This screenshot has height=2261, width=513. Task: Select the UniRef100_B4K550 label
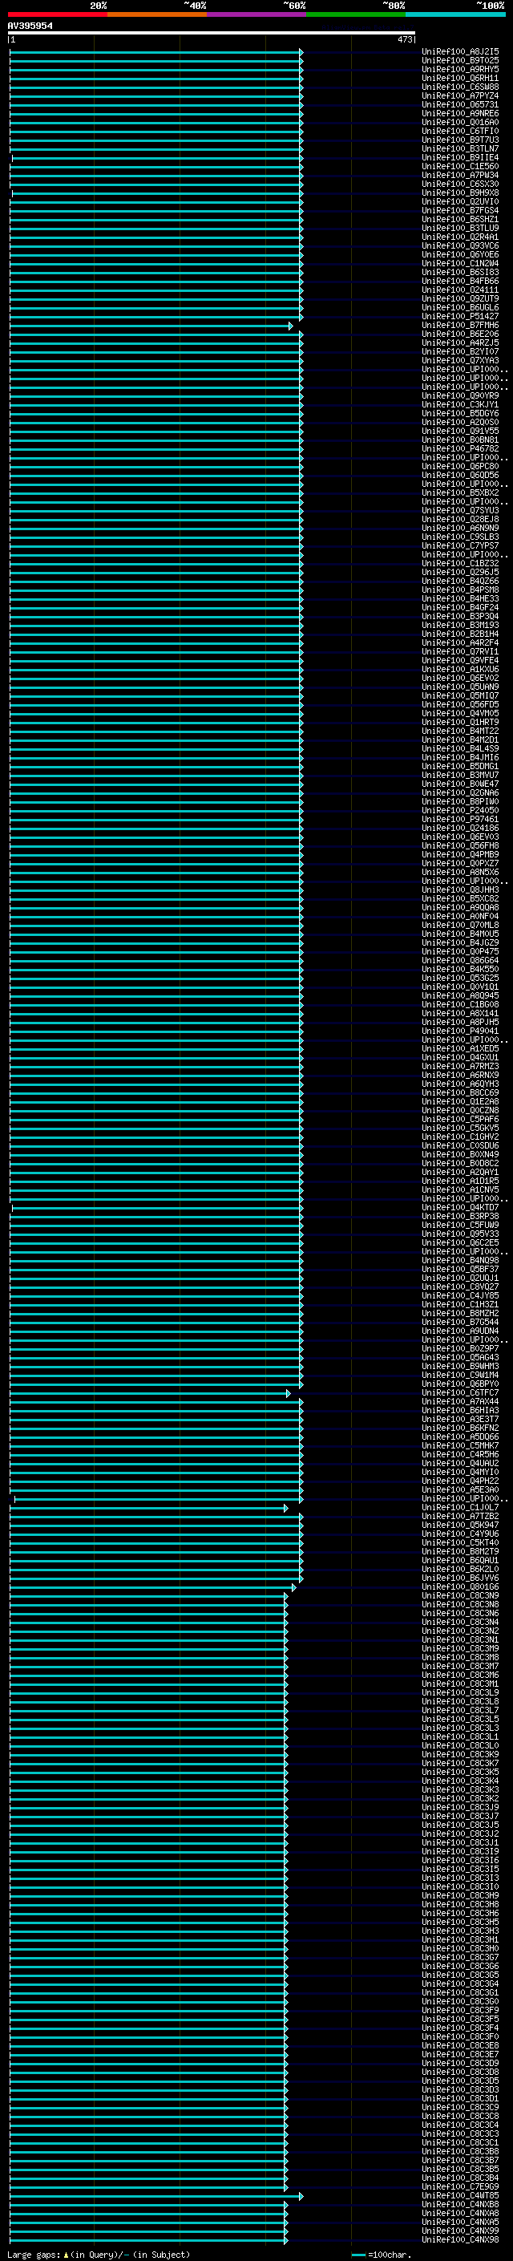coord(460,970)
